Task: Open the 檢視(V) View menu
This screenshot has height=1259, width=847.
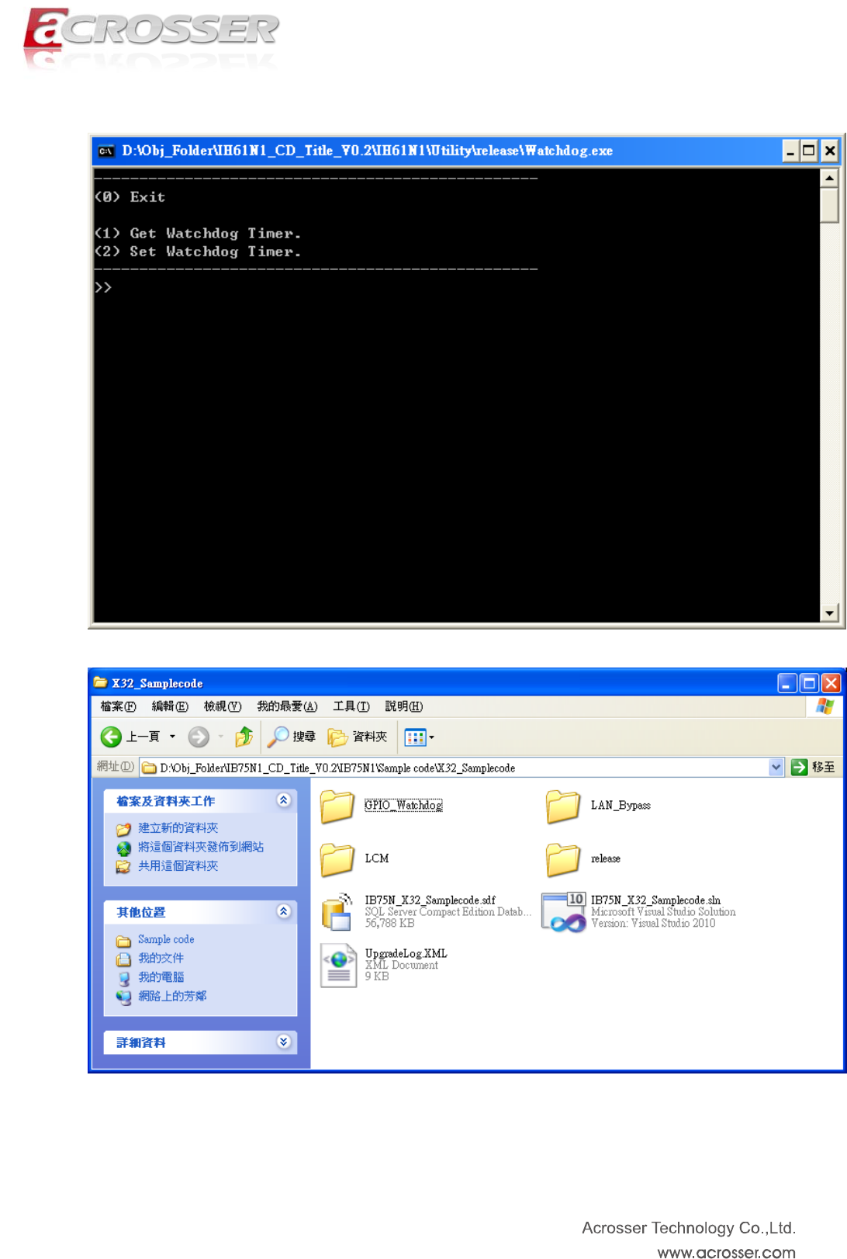Action: point(223,706)
